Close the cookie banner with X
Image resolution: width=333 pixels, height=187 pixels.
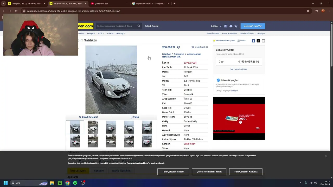[x=326, y=156]
